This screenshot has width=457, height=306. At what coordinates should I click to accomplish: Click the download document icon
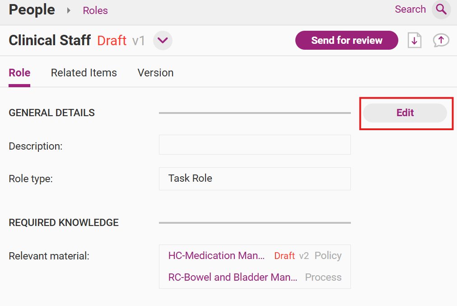(414, 40)
